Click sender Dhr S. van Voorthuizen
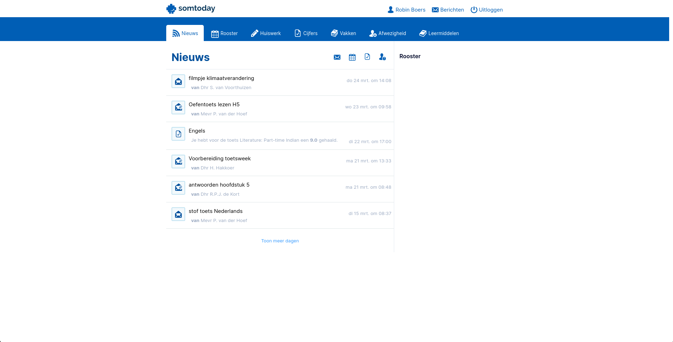This screenshot has height=342, width=673. click(x=226, y=88)
